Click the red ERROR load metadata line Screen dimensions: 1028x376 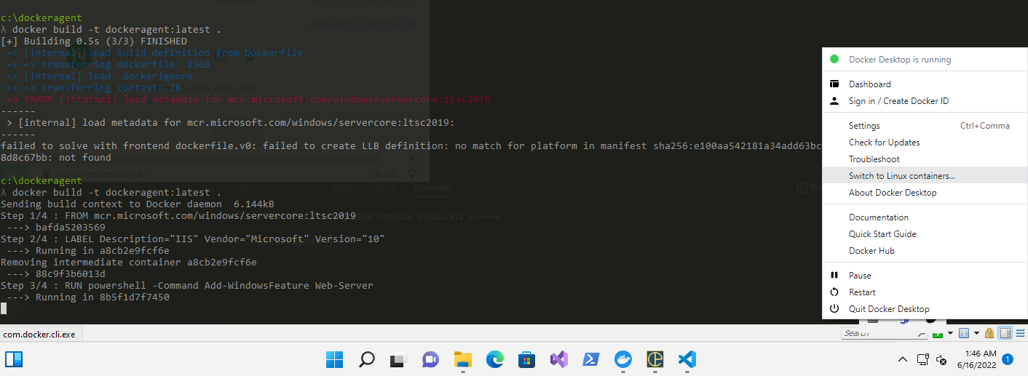tap(248, 100)
